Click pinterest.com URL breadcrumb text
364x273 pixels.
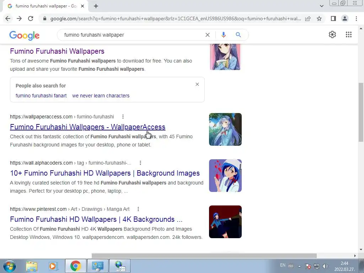pyautogui.click(x=70, y=209)
